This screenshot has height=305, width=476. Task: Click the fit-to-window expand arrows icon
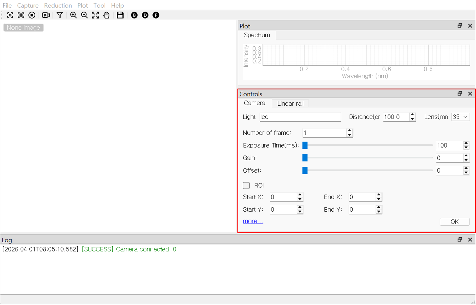pos(95,15)
